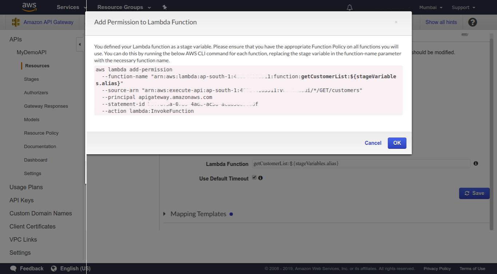Click the AWS logo
The image size is (497, 274).
point(29,7)
